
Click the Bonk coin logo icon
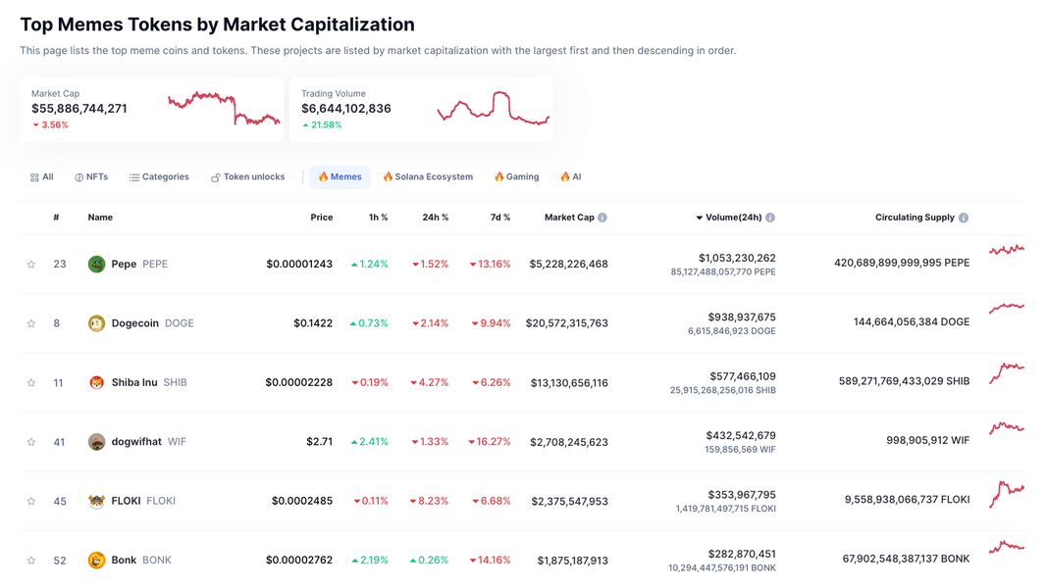click(96, 560)
